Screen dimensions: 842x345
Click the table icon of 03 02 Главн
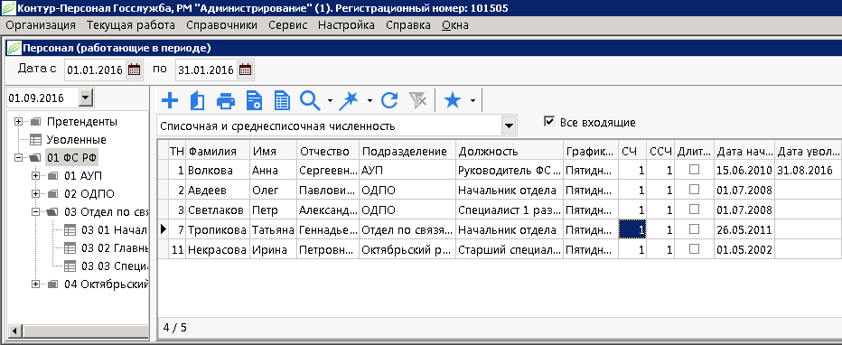pos(70,247)
